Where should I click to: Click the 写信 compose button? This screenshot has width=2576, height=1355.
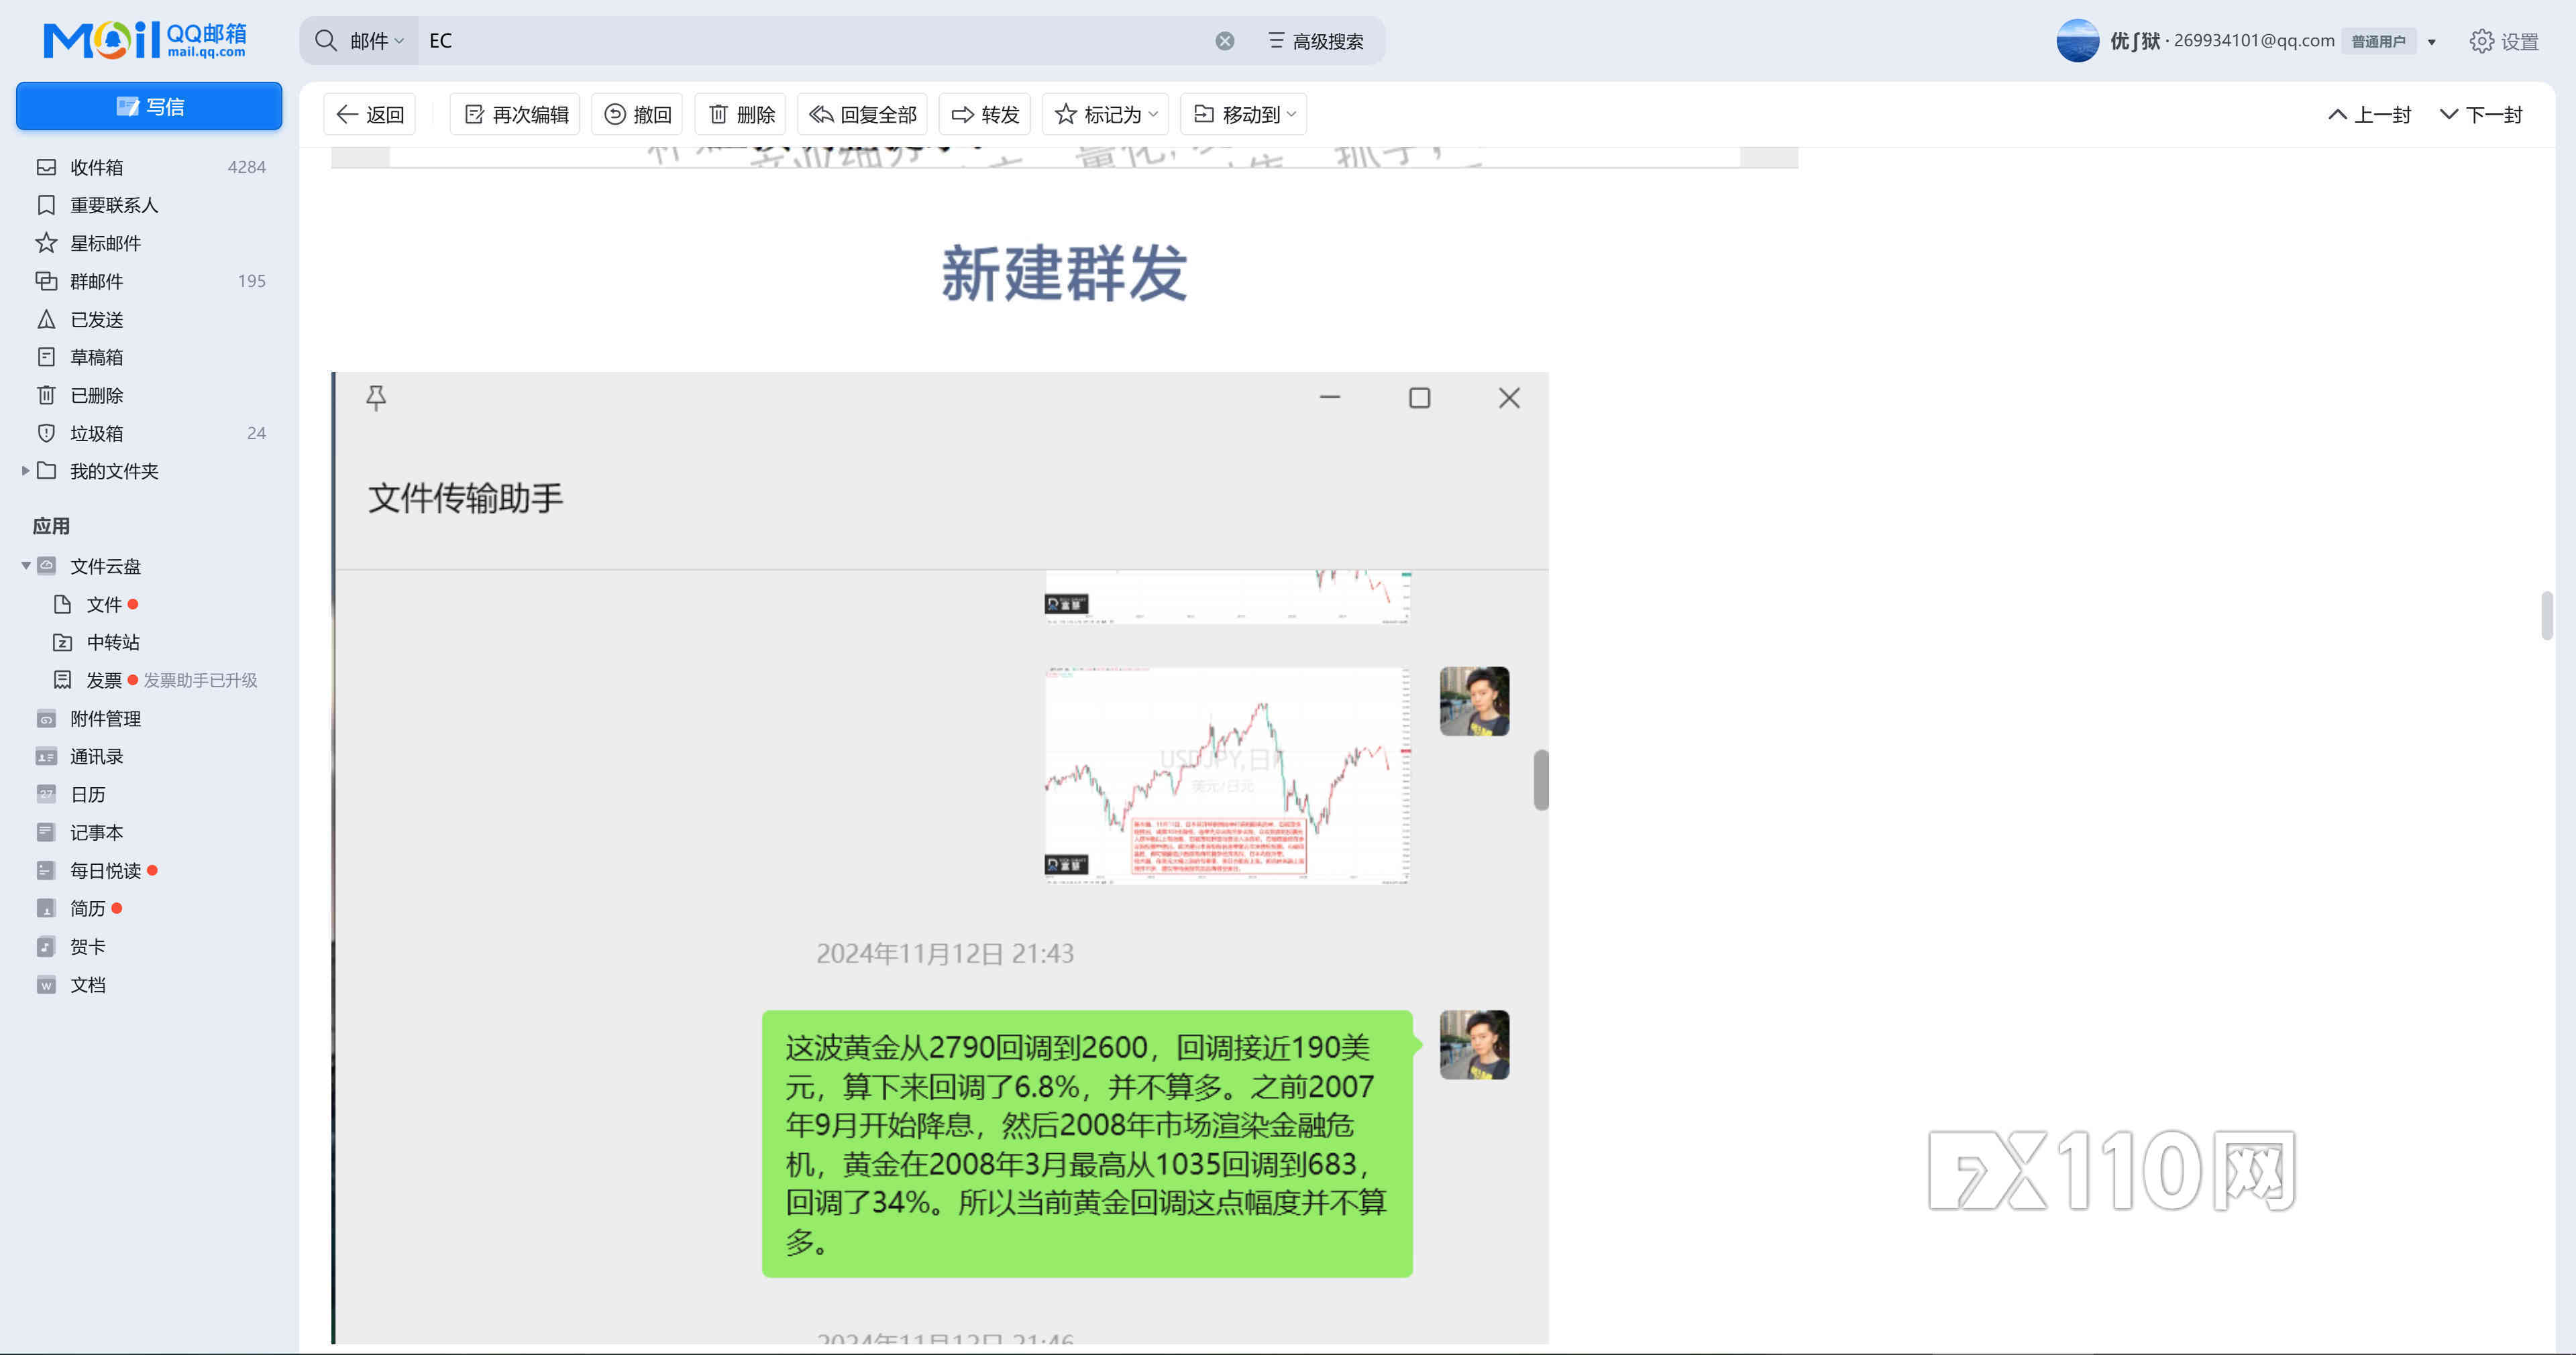[x=149, y=106]
